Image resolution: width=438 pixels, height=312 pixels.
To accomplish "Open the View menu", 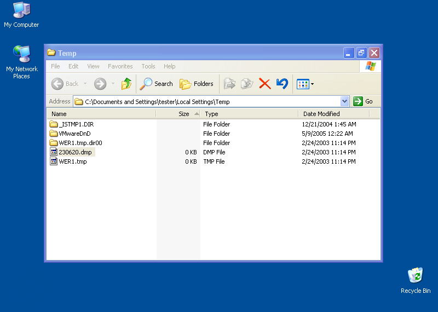I will [x=93, y=66].
